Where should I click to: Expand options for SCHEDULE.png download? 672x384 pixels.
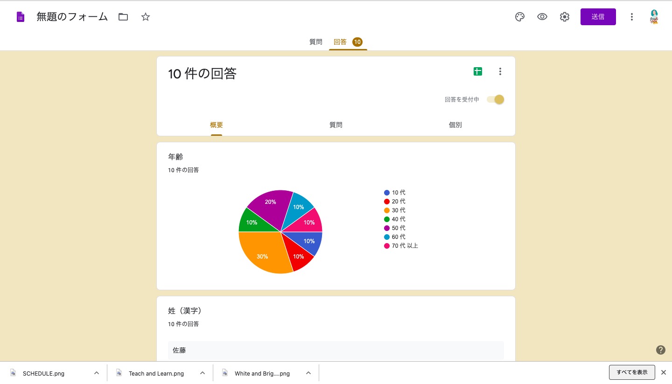(x=97, y=373)
